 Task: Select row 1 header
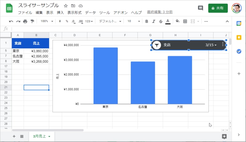click(6, 43)
